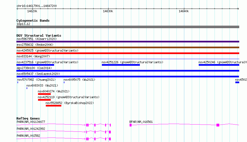This screenshot has width=247, height=142.
Task: Click the 16p13.12 band label
Action: point(23,24)
